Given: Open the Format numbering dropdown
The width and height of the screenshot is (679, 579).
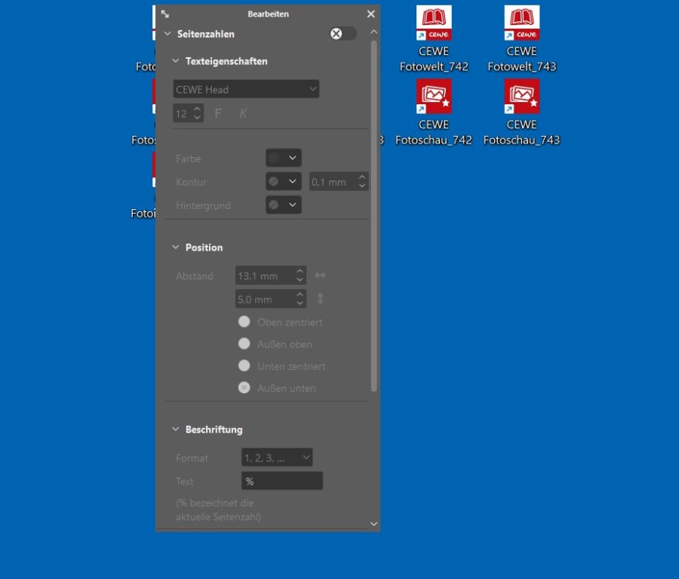Looking at the screenshot, I should tap(277, 457).
